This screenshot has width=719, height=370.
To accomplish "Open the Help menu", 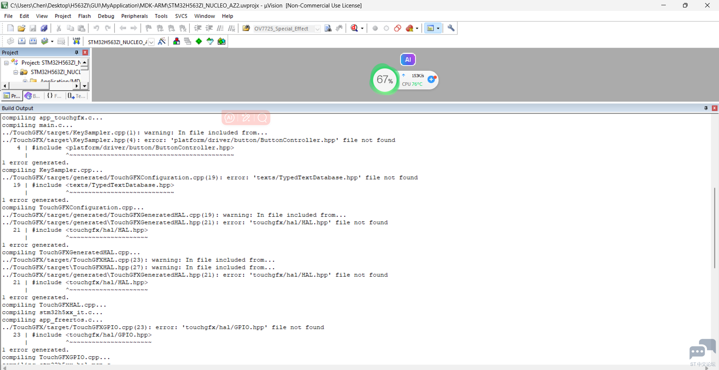I will (227, 16).
